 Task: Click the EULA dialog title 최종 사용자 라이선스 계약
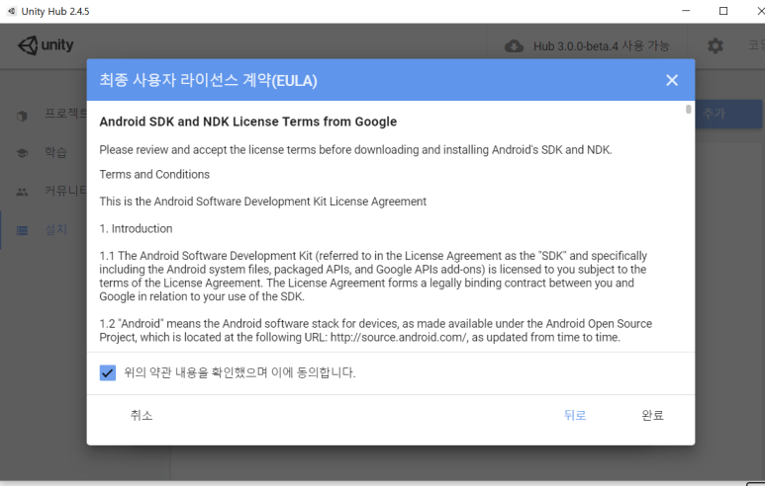tap(209, 80)
